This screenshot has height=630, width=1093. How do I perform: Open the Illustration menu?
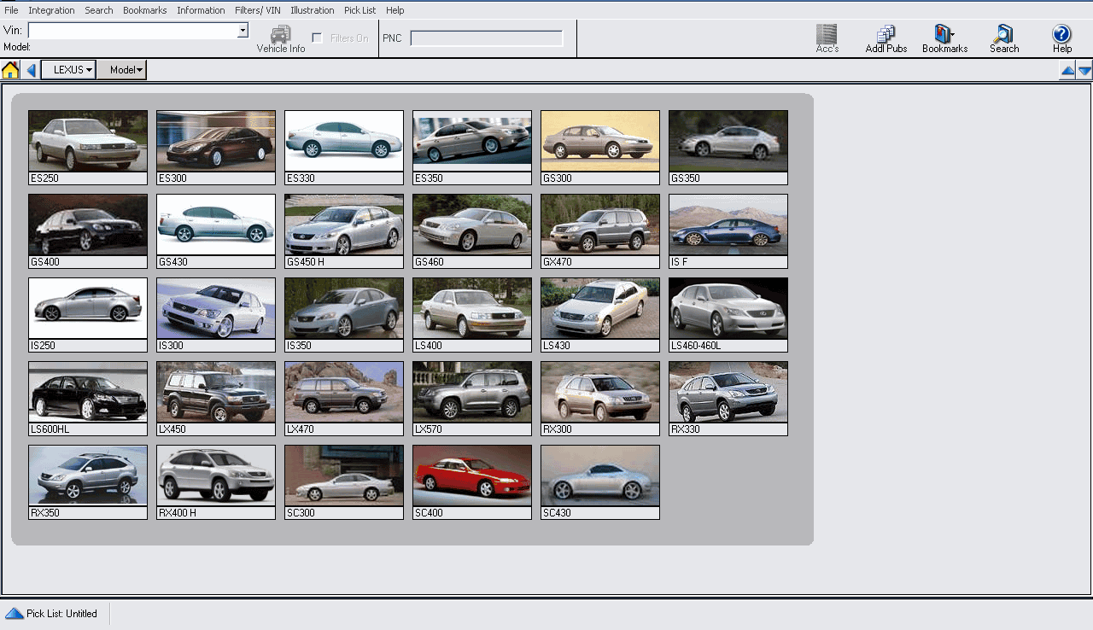click(x=313, y=10)
